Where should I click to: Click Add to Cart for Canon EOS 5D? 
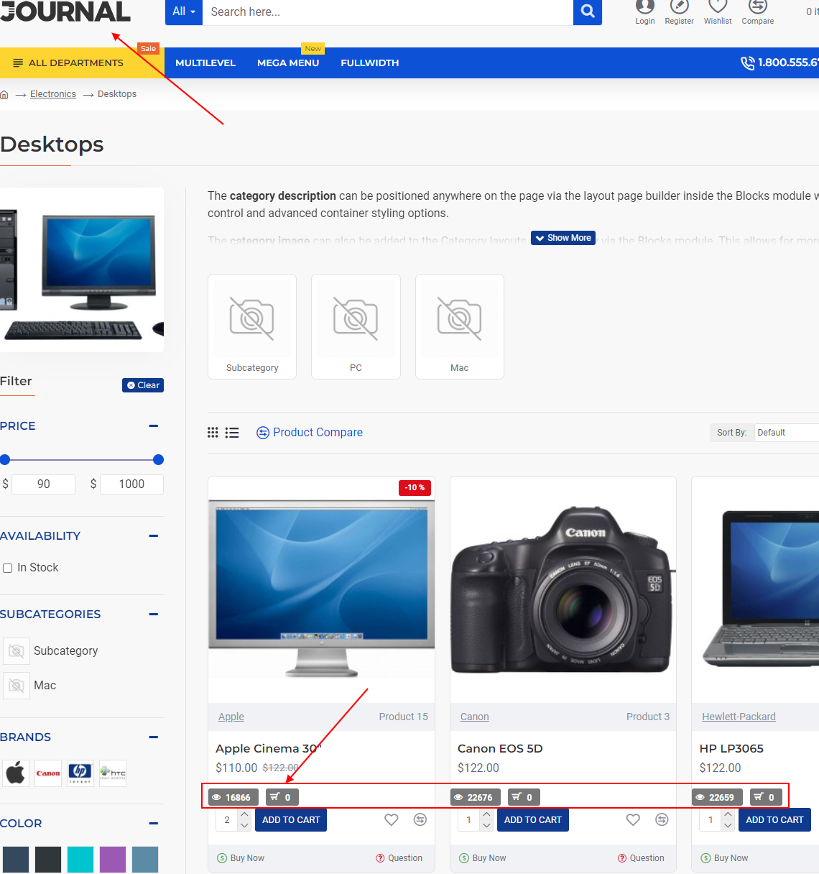coord(533,820)
